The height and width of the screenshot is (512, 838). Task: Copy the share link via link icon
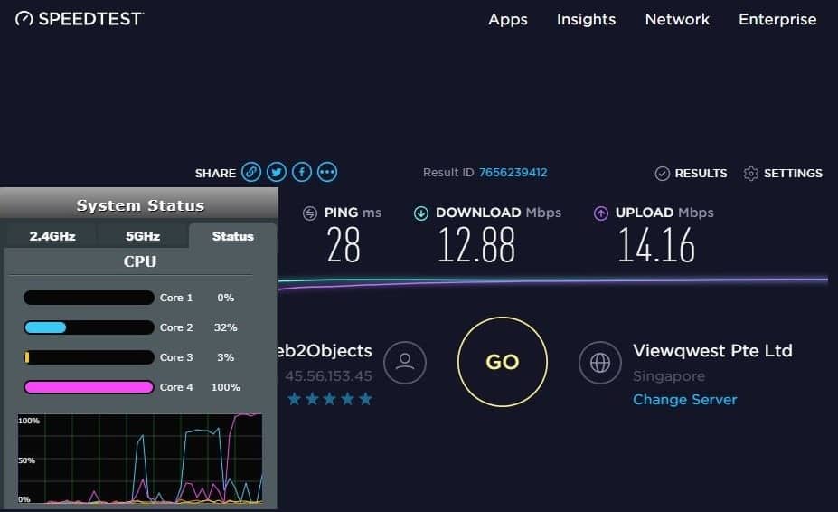tap(251, 172)
